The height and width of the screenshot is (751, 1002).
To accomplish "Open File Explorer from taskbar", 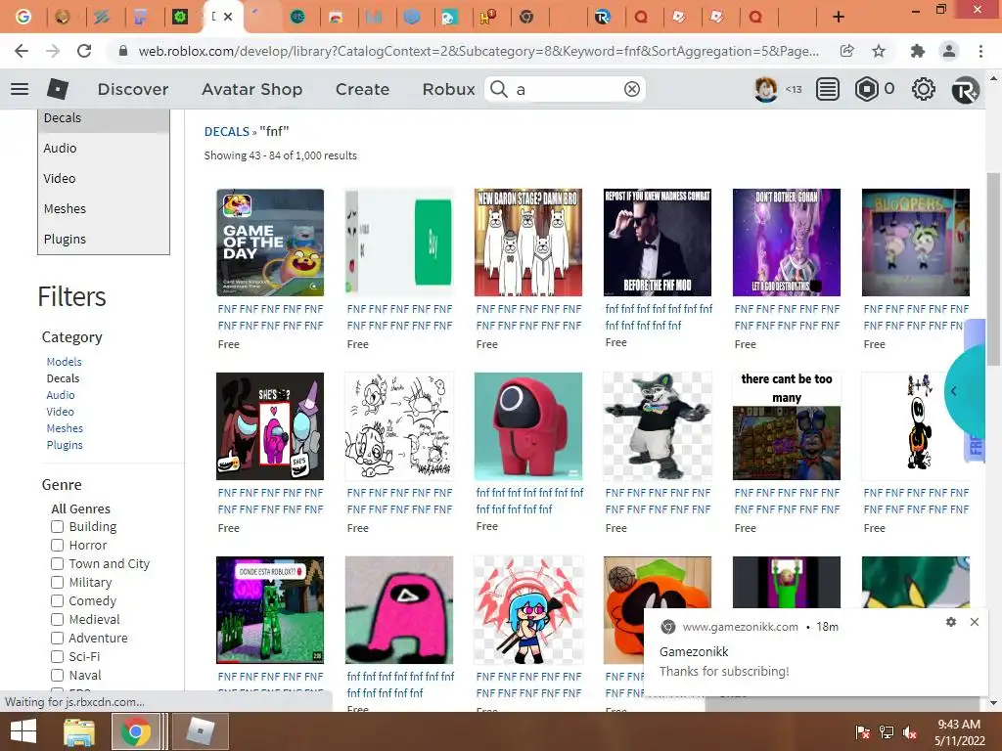I will pyautogui.click(x=79, y=731).
